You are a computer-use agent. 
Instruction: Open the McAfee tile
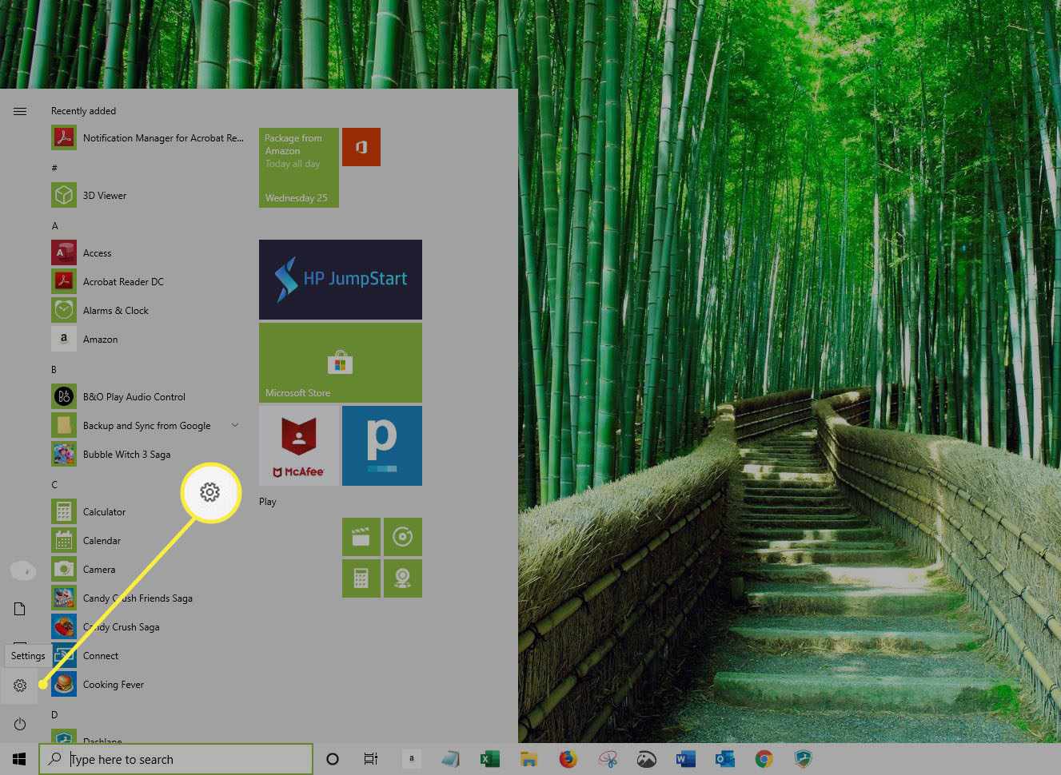tap(299, 446)
